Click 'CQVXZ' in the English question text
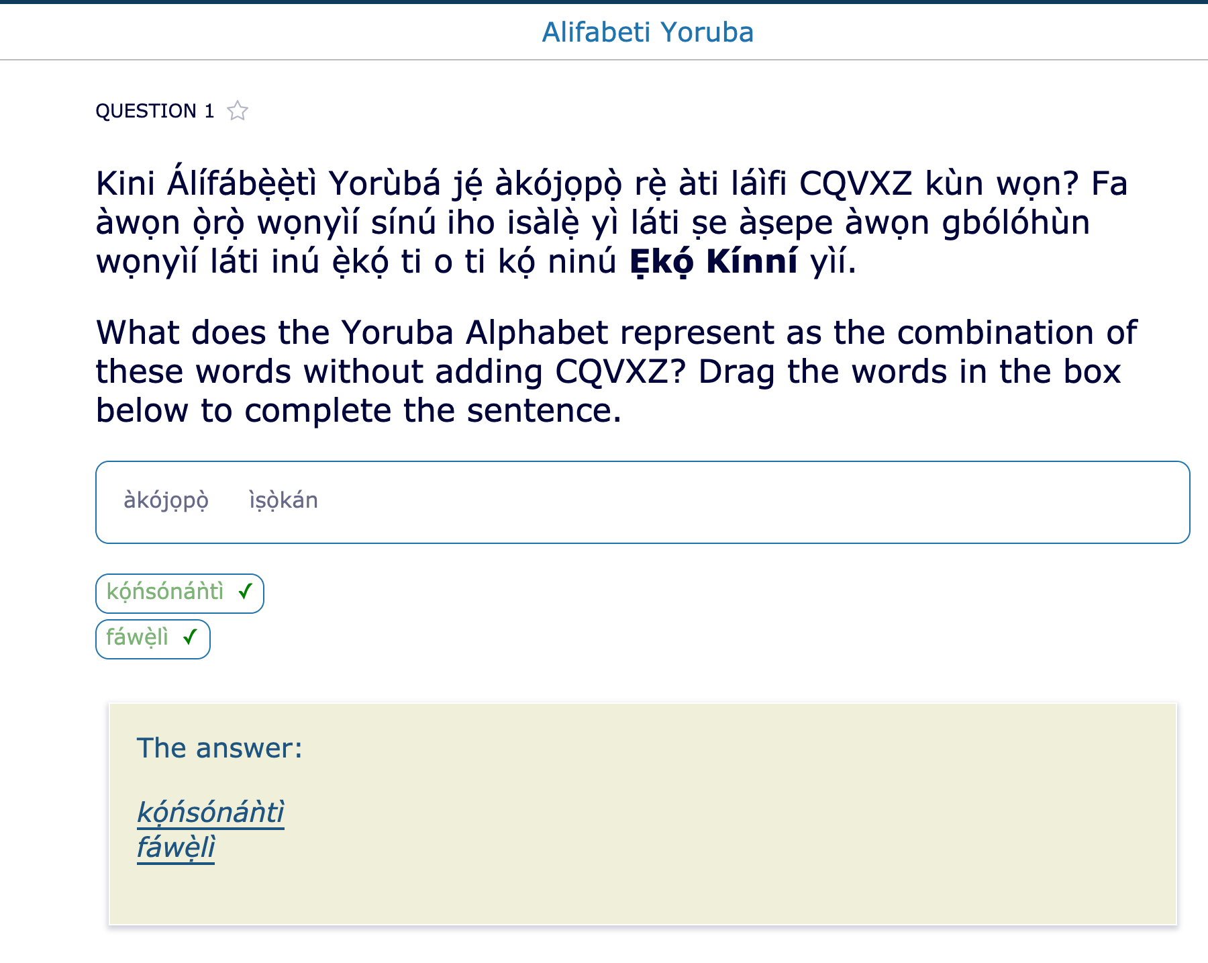Image resolution: width=1208 pixels, height=963 pixels. (612, 372)
